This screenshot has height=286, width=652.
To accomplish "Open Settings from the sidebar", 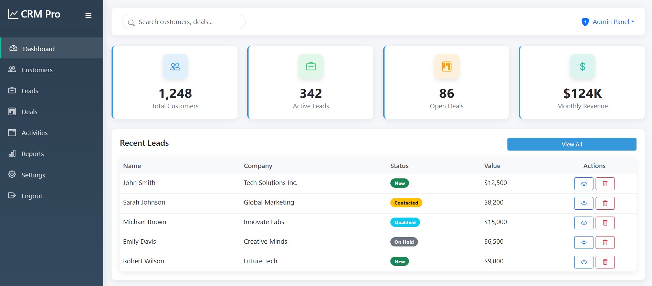I will [x=33, y=175].
